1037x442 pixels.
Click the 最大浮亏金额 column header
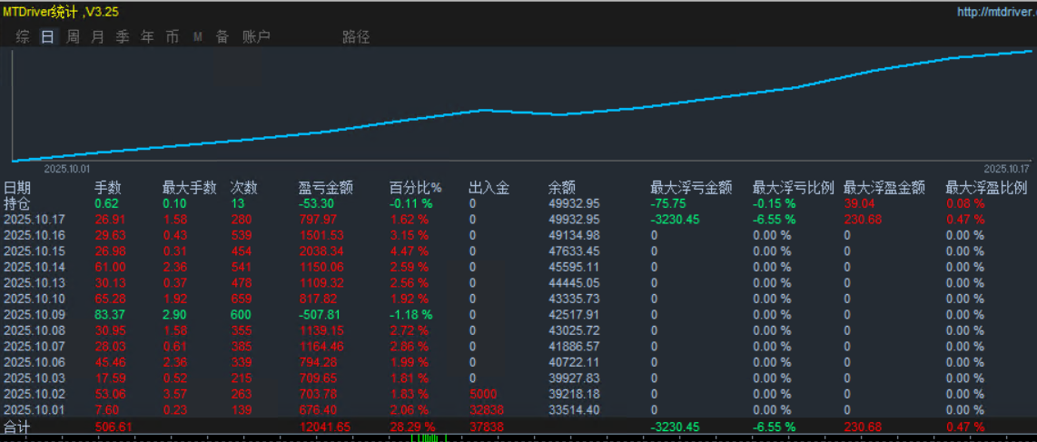(x=691, y=188)
